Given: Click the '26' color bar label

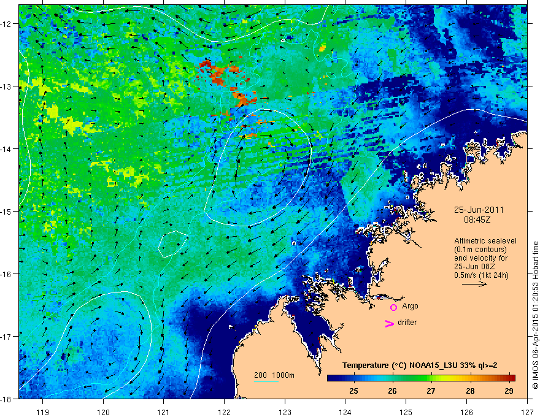Looking at the screenshot, I should 392,391.
